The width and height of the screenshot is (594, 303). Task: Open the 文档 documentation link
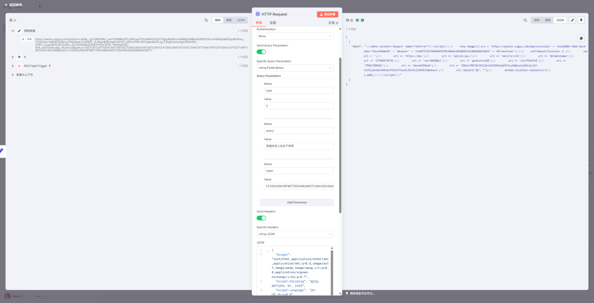(333, 23)
